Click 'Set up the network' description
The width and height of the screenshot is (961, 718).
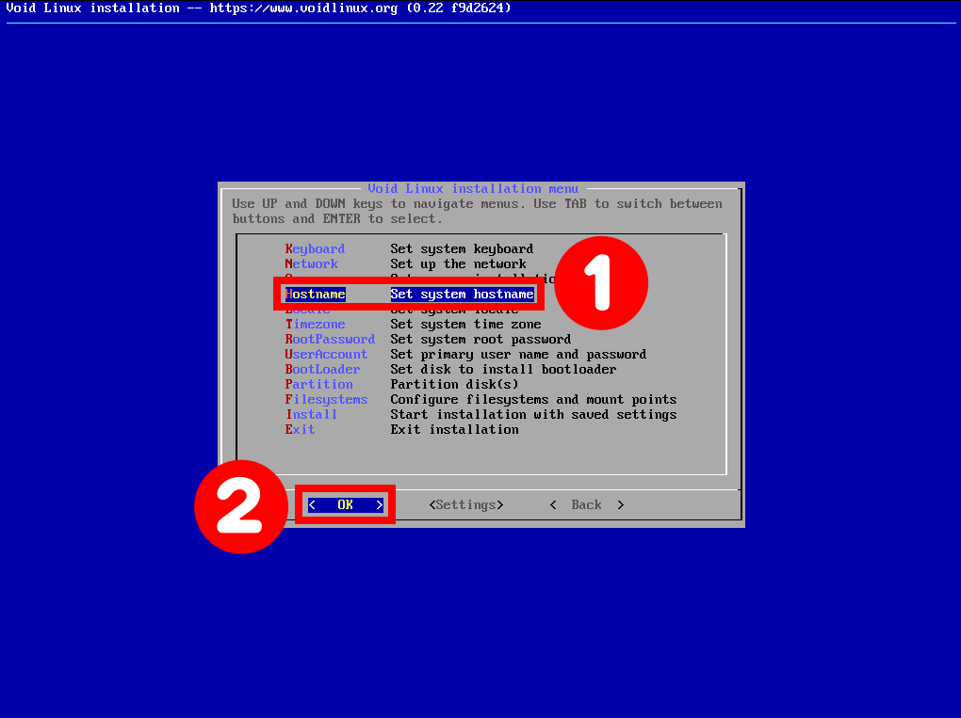pyautogui.click(x=459, y=263)
